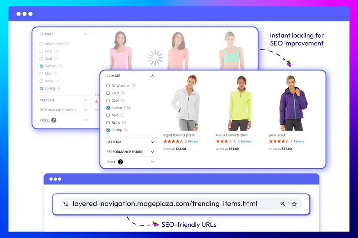Click the bookmark star icon in address bar

pyautogui.click(x=294, y=204)
